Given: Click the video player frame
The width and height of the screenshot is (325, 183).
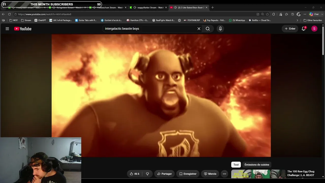Looking at the screenshot, I should [x=161, y=96].
